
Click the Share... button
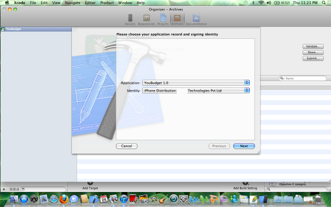click(x=313, y=52)
